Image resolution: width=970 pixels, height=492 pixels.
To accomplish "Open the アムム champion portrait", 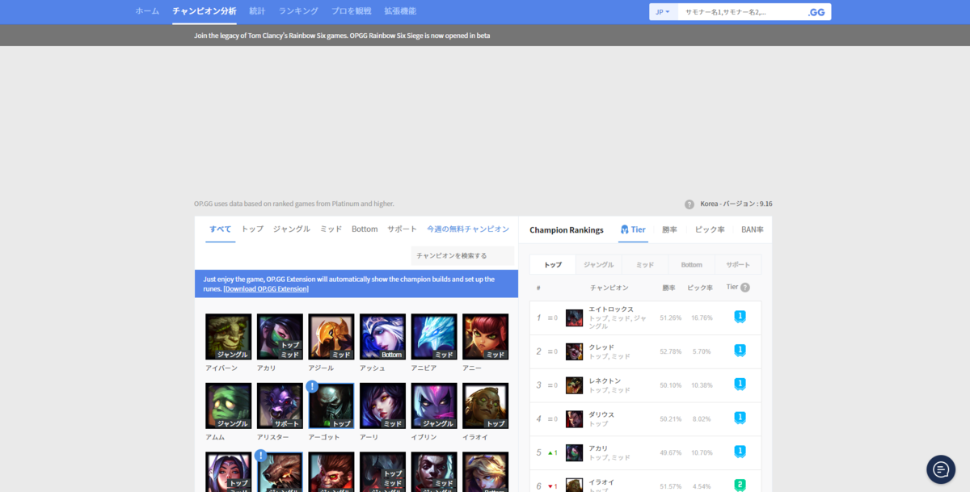I will pos(228,406).
